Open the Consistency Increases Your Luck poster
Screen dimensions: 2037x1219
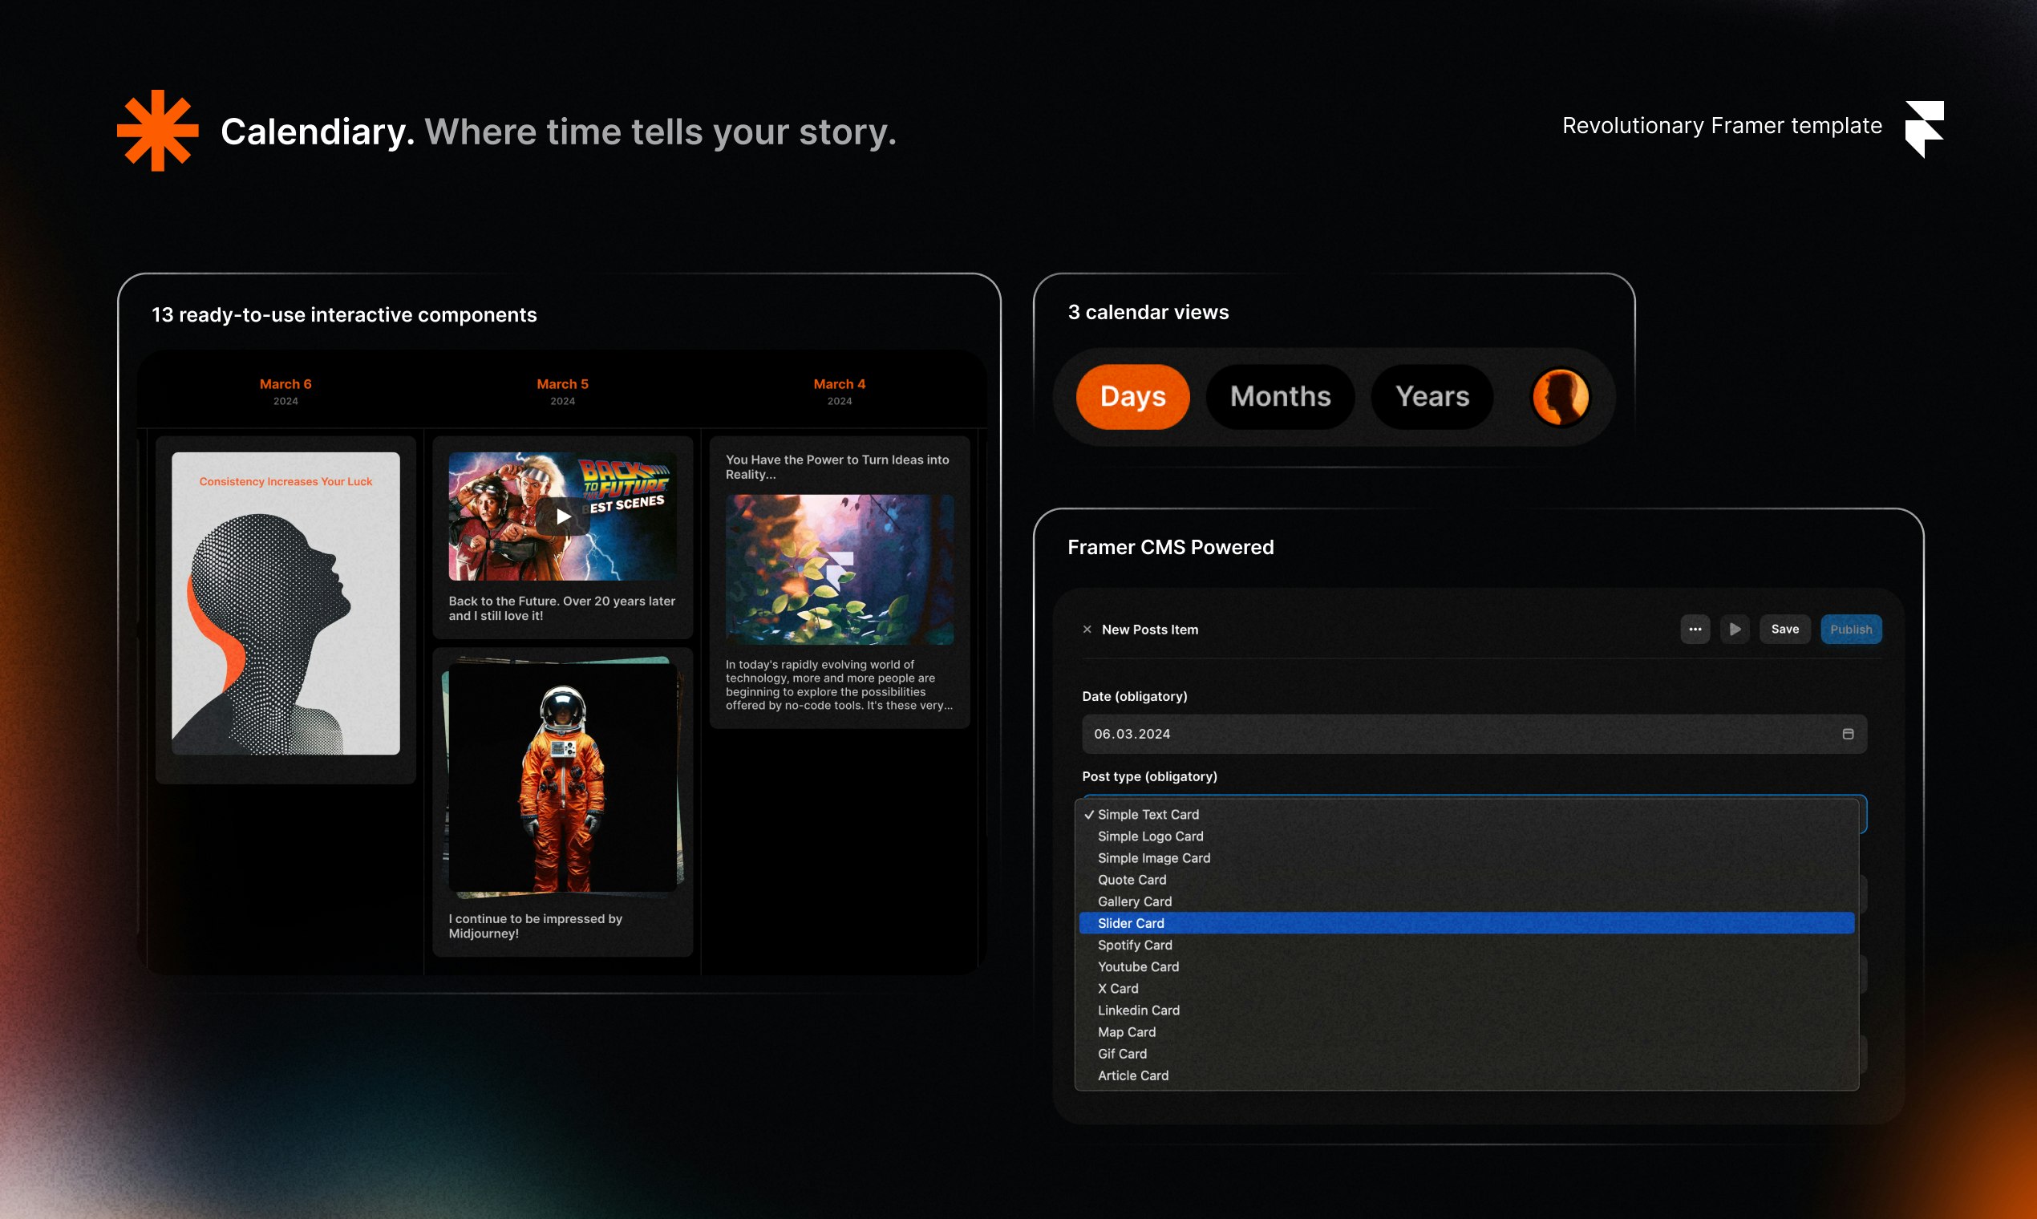(x=286, y=604)
